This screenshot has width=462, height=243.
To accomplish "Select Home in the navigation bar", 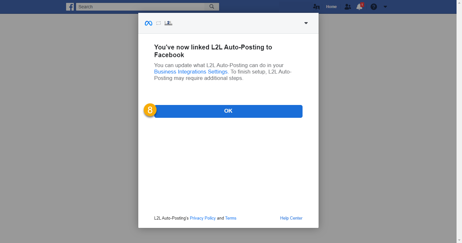I will click(331, 6).
